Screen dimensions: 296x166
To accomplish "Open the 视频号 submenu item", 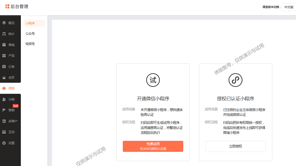I will pos(30,44).
